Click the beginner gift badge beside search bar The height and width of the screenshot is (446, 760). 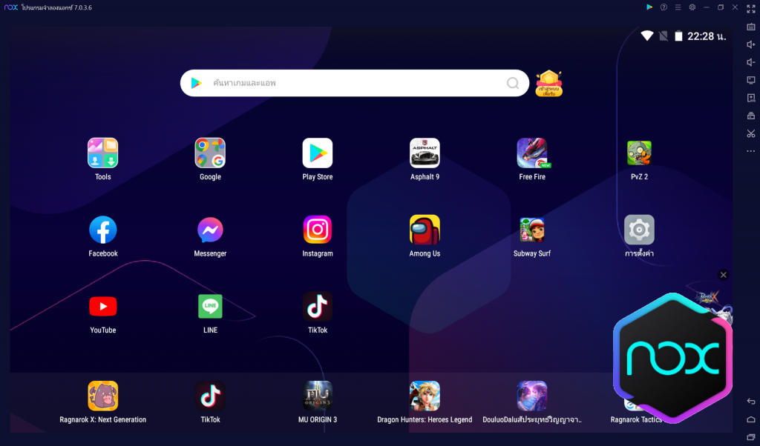(548, 82)
